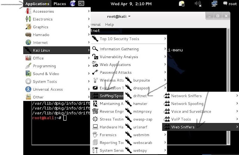Launch driftnet tool
This screenshot has height=155, width=239.
tap(140, 96)
